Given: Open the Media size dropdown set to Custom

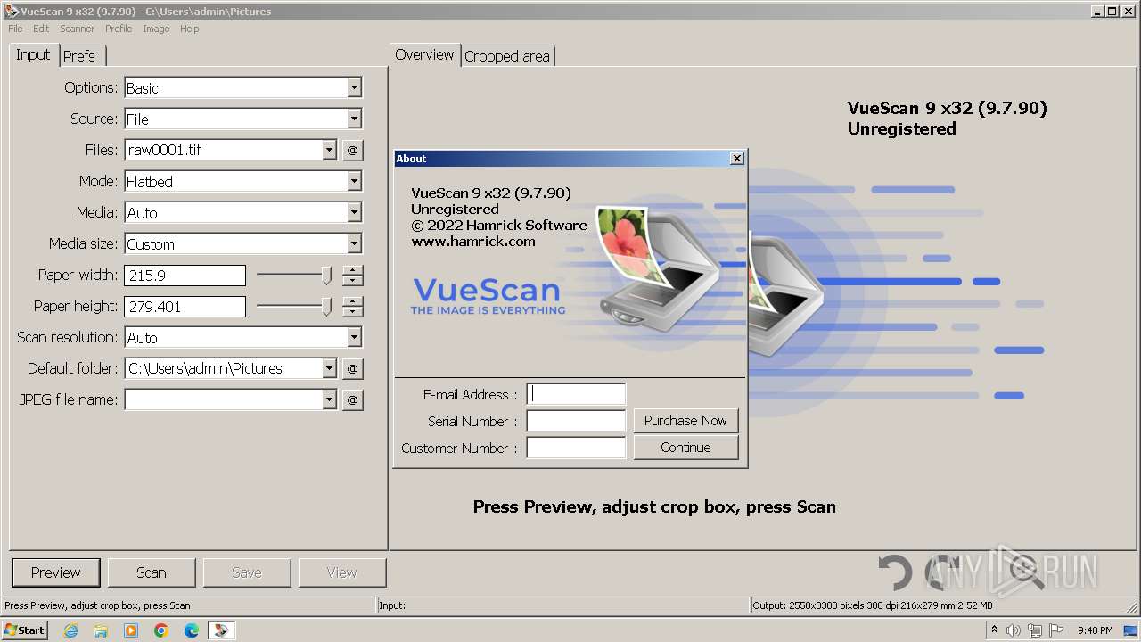Looking at the screenshot, I should pos(354,243).
